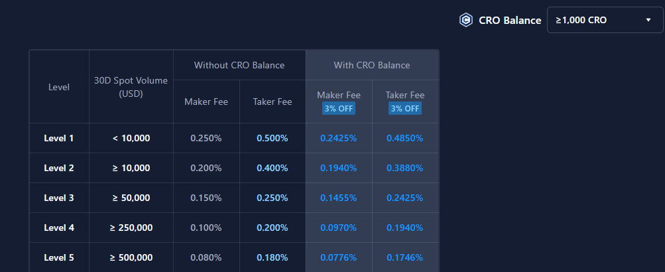Click the 0.3880% taker fee for Level 2
The height and width of the screenshot is (272, 665).
coord(405,168)
